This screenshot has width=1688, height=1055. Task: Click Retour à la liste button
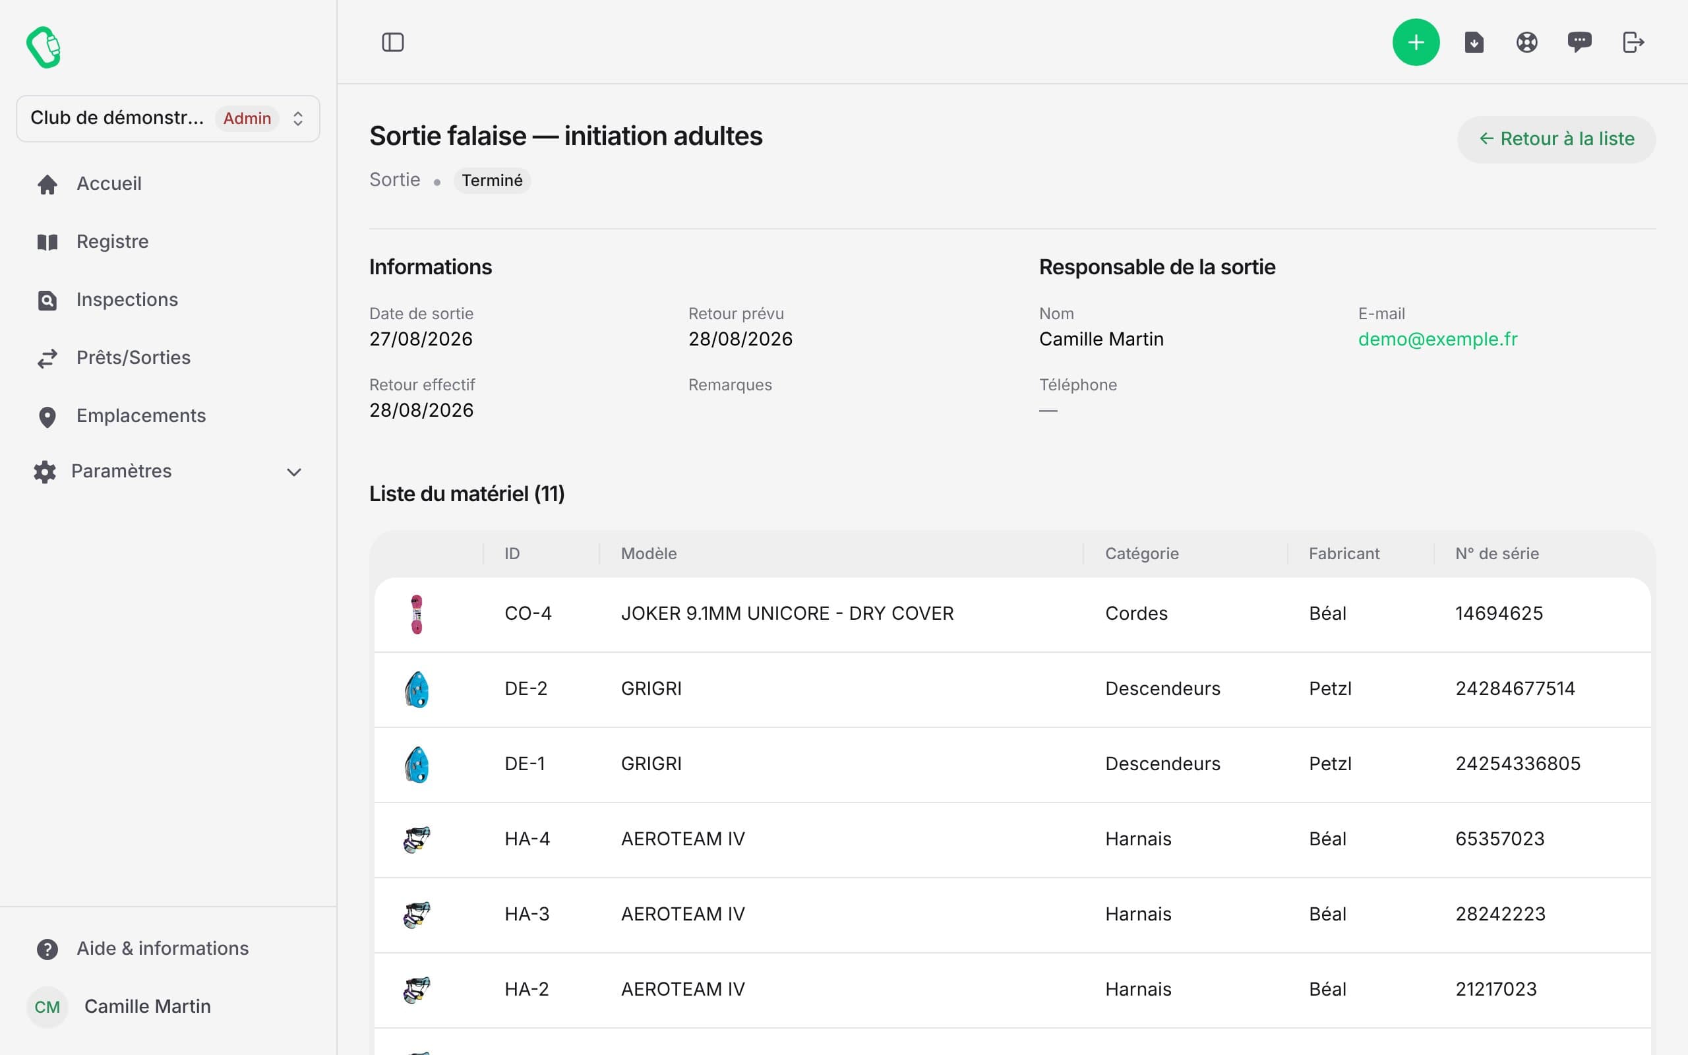(x=1556, y=140)
